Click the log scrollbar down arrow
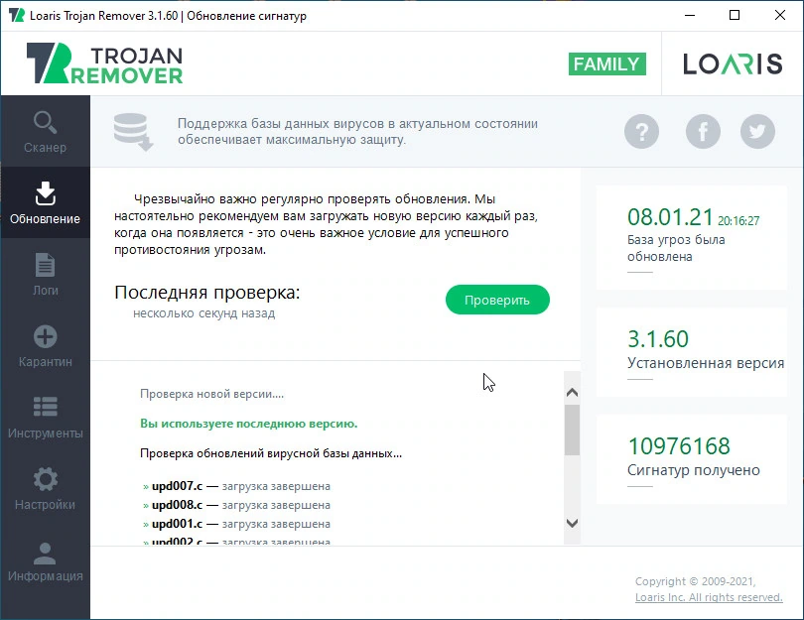Viewport: 804px width, 620px height. pos(573,523)
